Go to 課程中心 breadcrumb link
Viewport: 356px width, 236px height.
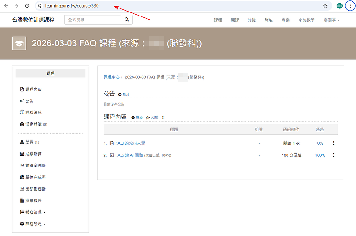click(111, 77)
